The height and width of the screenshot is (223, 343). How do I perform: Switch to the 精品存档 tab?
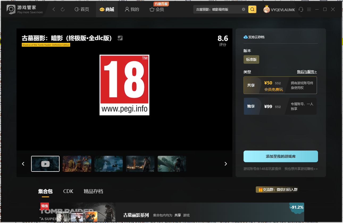[x=93, y=191]
